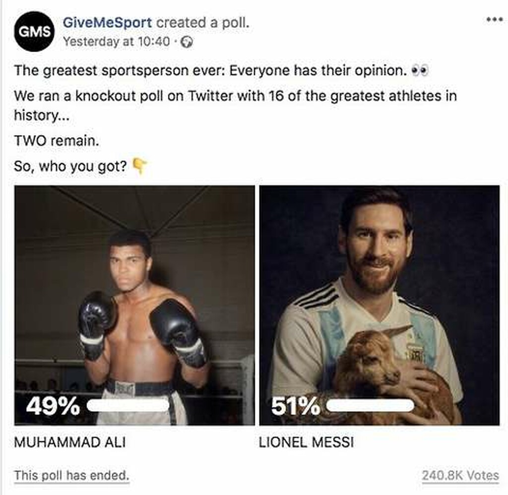Screen dimensions: 508x495
Task: Open the GMS profile avatar
Action: [34, 31]
